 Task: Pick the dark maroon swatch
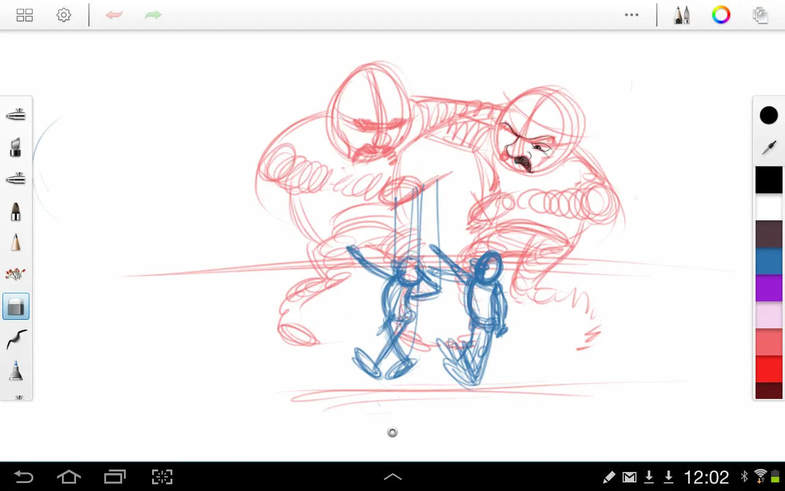pos(769,391)
